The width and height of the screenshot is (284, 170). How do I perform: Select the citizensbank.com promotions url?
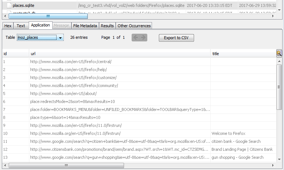coord(120,149)
